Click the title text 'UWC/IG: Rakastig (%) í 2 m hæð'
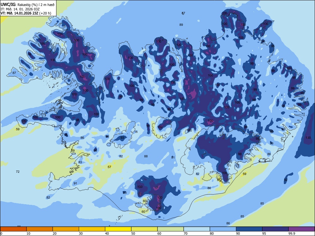Viewport: 315px width, 236px height. tap(27, 5)
